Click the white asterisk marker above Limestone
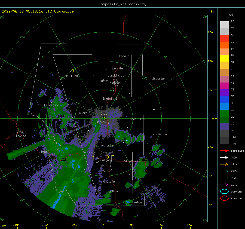Image resolution: width=245 pixels, height=229 pixels. (x=51, y=103)
